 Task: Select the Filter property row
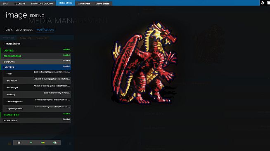37,73
